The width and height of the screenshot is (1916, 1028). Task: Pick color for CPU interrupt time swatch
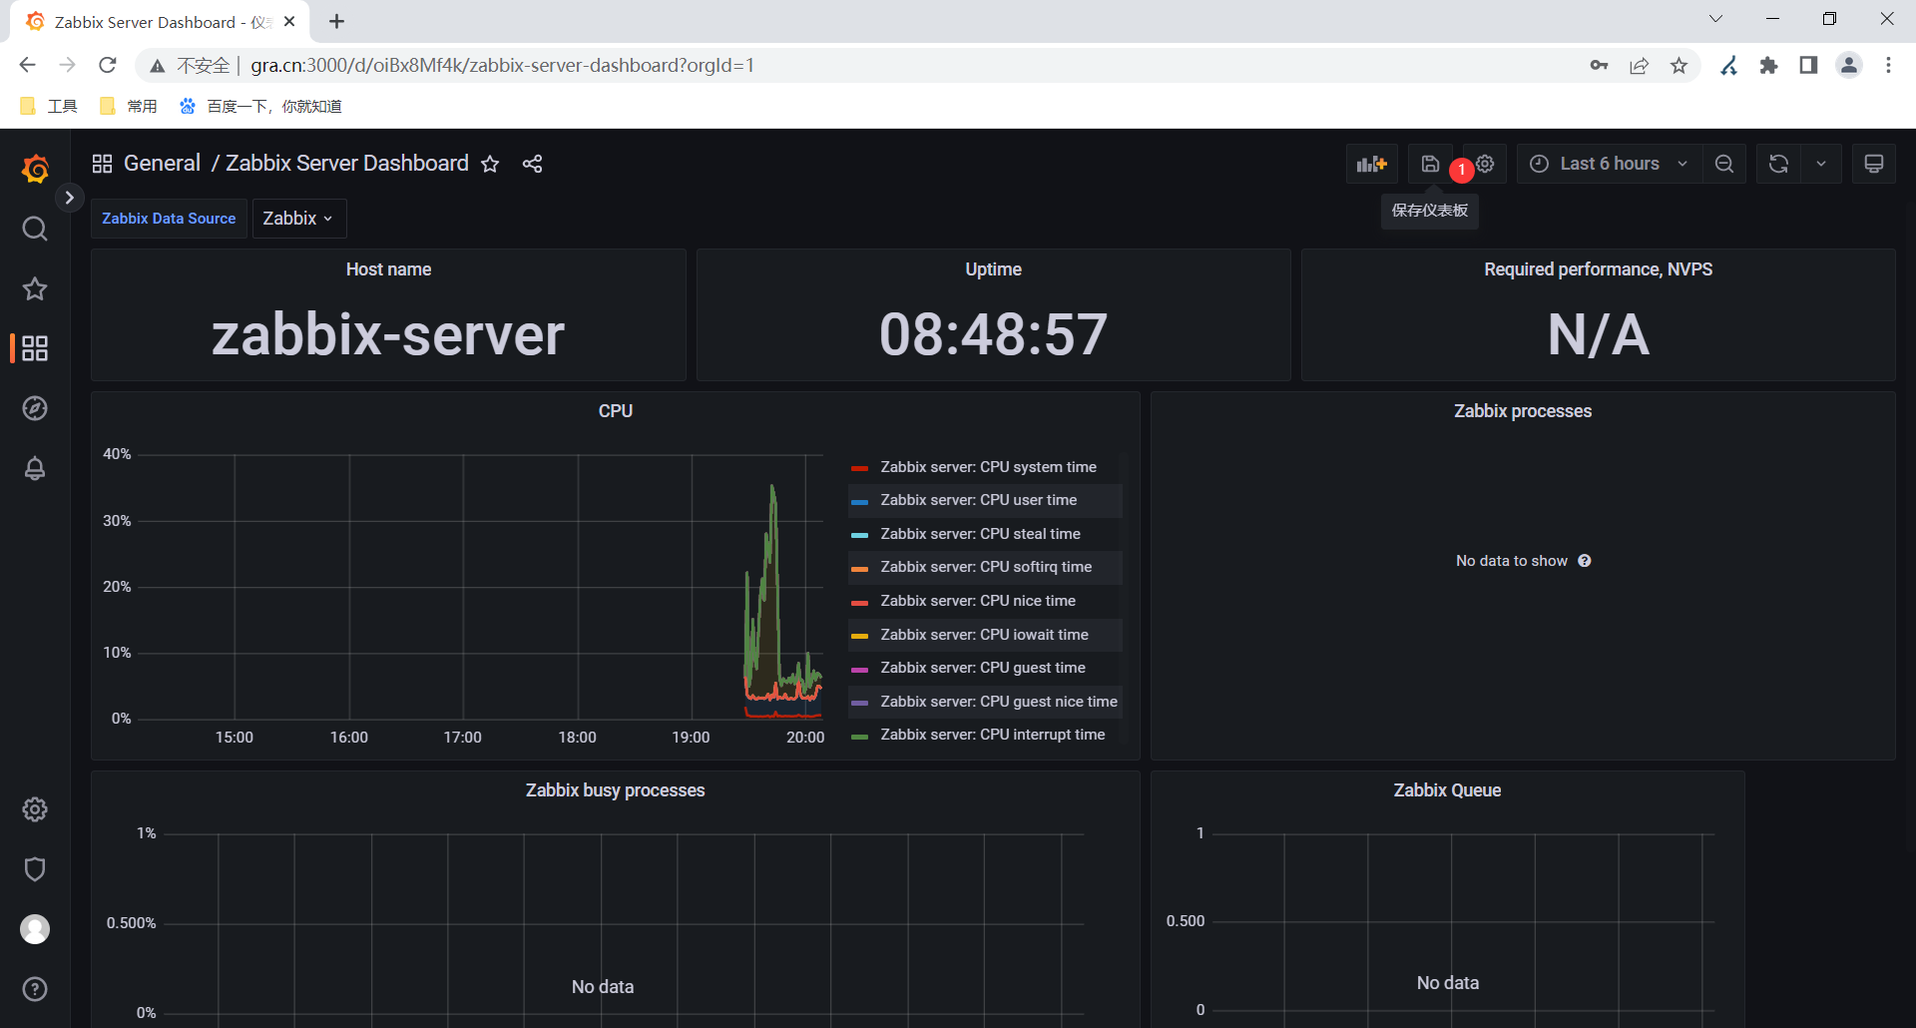pyautogui.click(x=859, y=736)
